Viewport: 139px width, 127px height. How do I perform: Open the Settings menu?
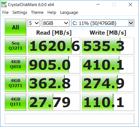tap(20, 12)
